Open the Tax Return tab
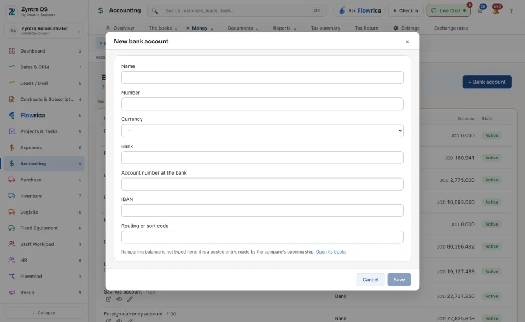The image size is (525, 322). pos(366,28)
